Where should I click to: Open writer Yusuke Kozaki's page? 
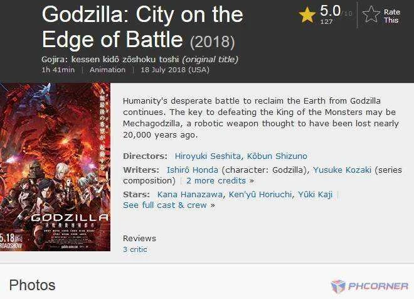click(342, 170)
